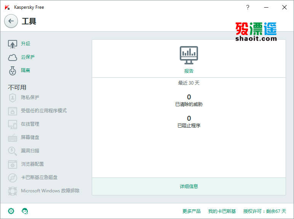Select the 隐私保护 disabled item
Image resolution: width=294 pixels, height=219 pixels.
tap(30, 98)
